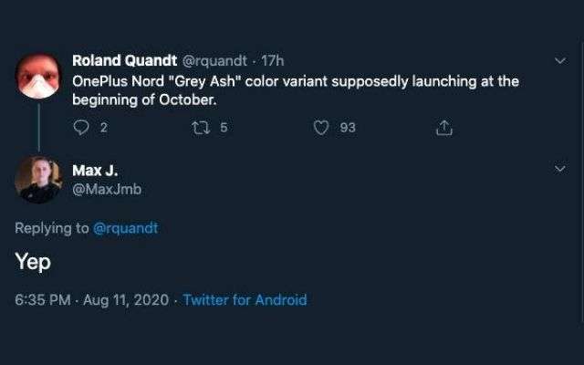Viewport: 584px width, 365px height.
Task: Click the Max J. display name
Action: click(x=93, y=171)
